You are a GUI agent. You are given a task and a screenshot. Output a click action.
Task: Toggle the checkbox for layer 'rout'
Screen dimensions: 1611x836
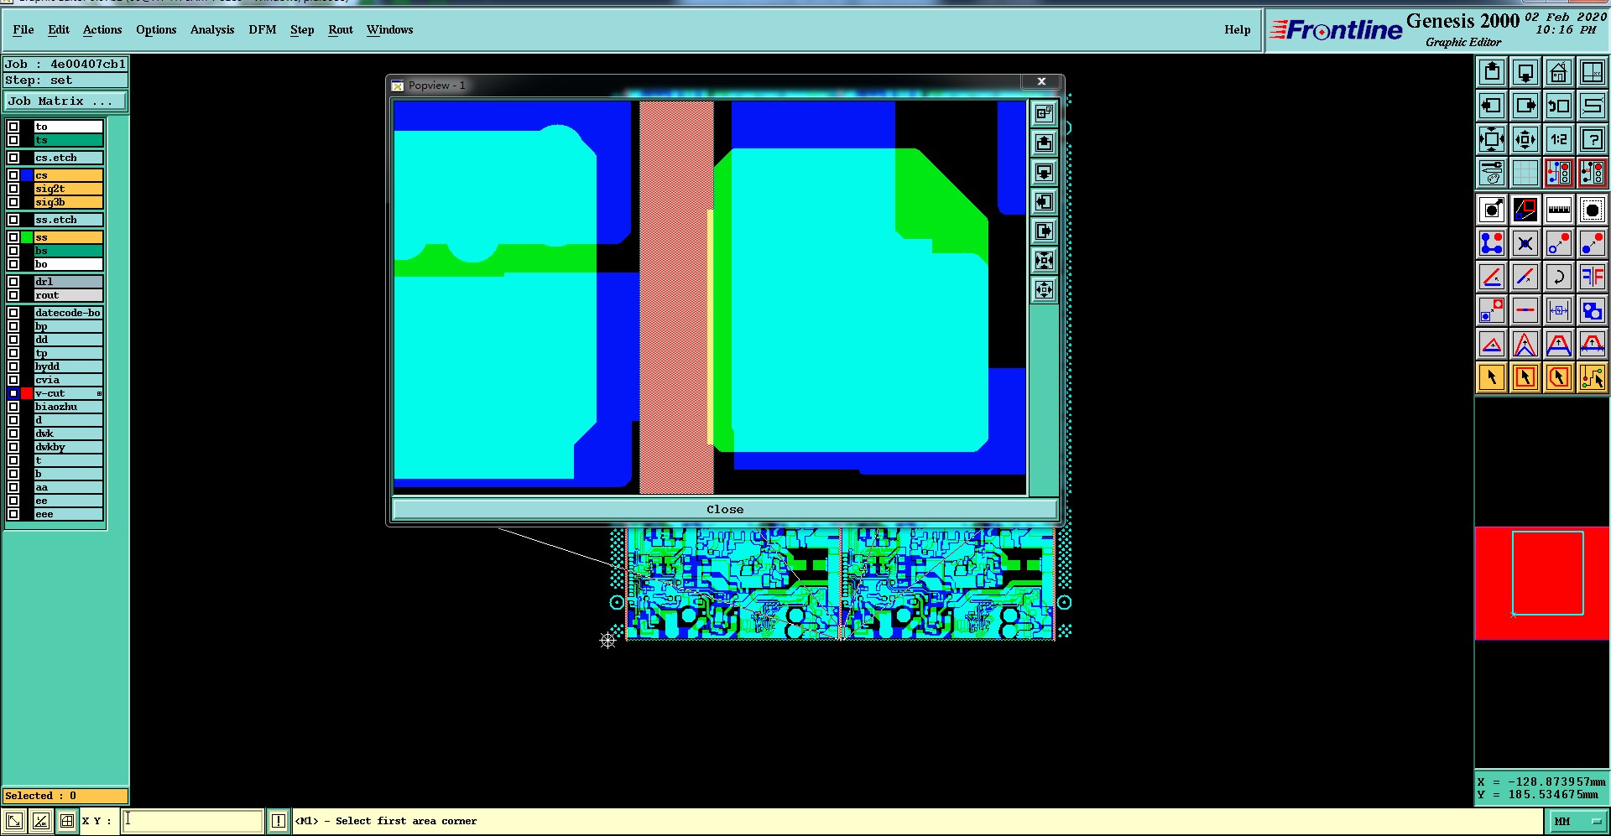click(13, 295)
